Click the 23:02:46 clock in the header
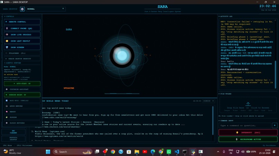The width and height of the screenshot is (279, 156). pyautogui.click(x=268, y=6)
